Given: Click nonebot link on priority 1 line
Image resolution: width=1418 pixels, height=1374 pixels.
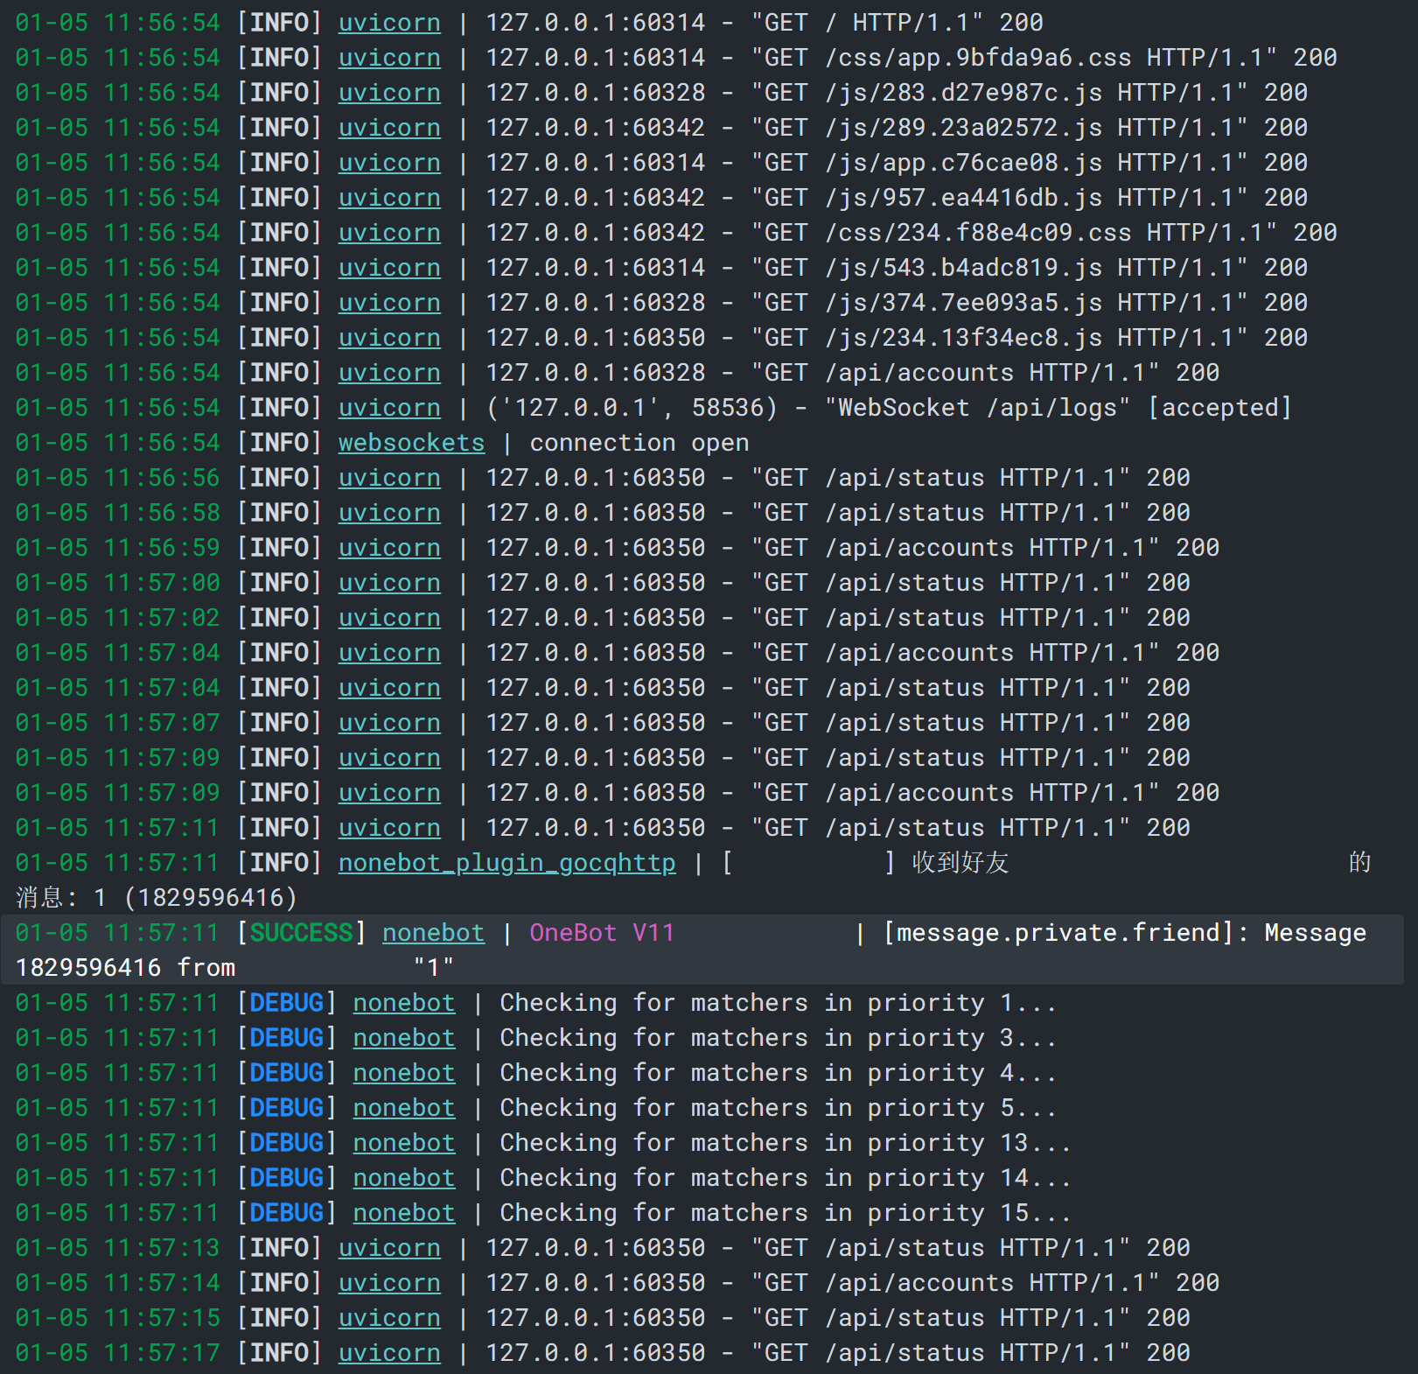Looking at the screenshot, I should point(404,1003).
